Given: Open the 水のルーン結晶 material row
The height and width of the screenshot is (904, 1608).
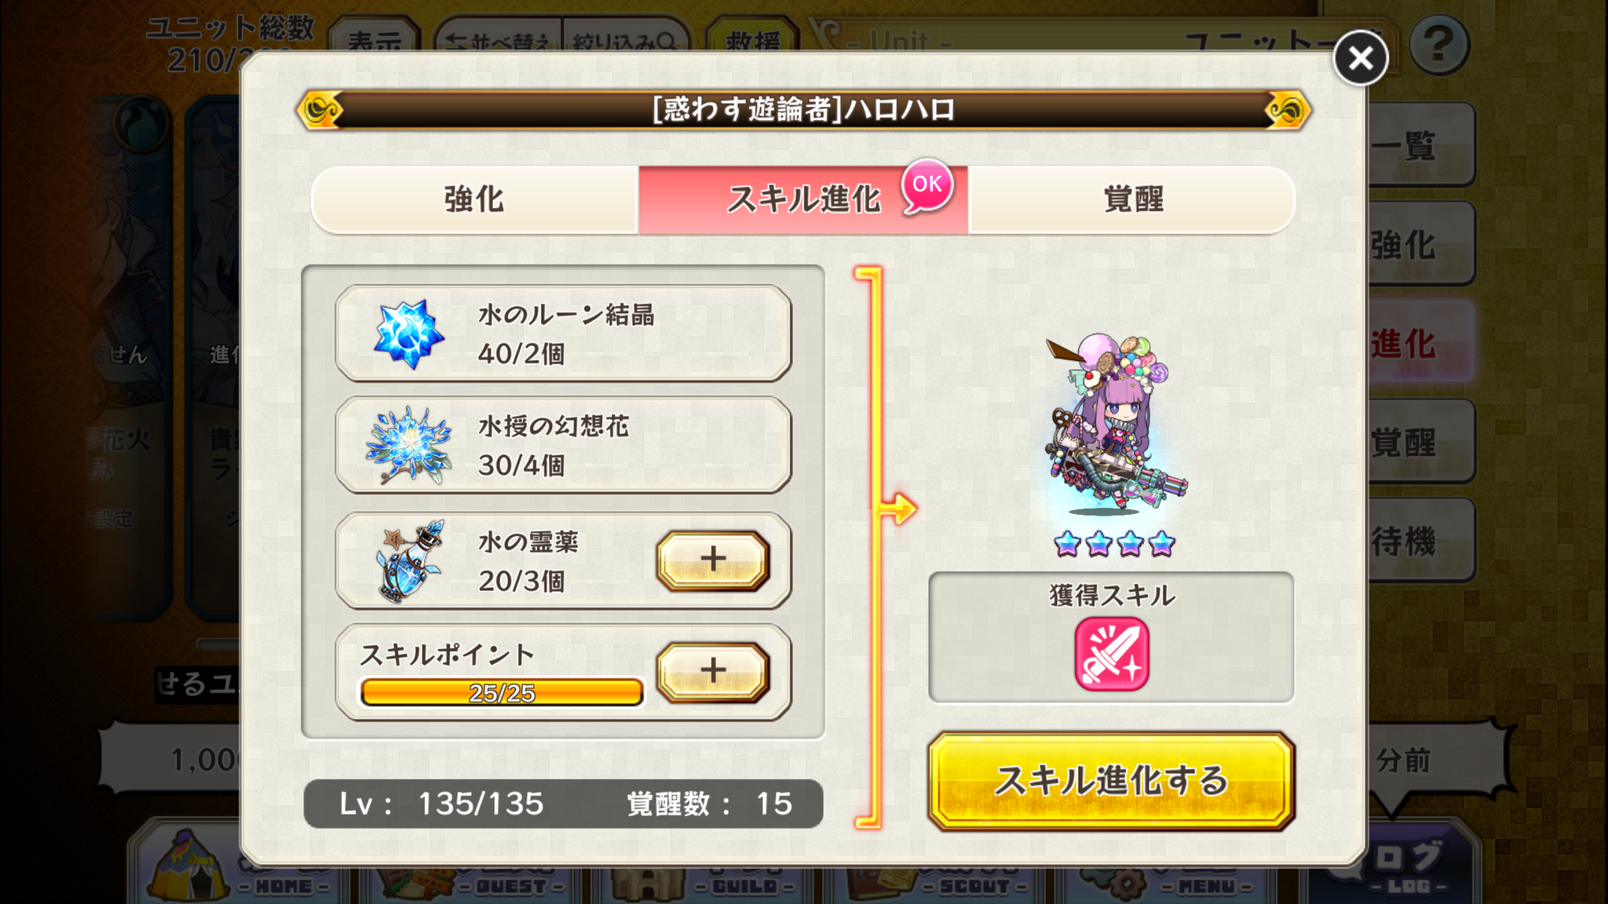Looking at the screenshot, I should [563, 334].
